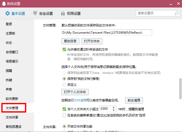182x132 pixels.
Task: Select 保存到"我的文档"(推荐) radio option
Action: (x=64, y=79)
